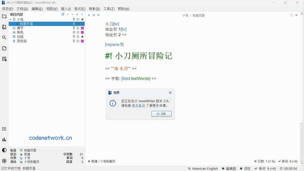Click the purple status swatch on 回收站 row
This screenshot has width=304, height=171.
click(82, 41)
